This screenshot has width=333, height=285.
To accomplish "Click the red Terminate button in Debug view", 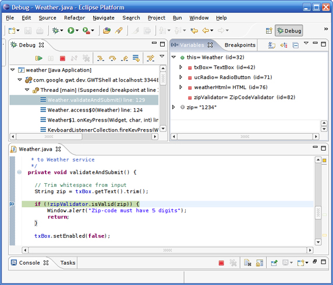I will [x=62, y=58].
